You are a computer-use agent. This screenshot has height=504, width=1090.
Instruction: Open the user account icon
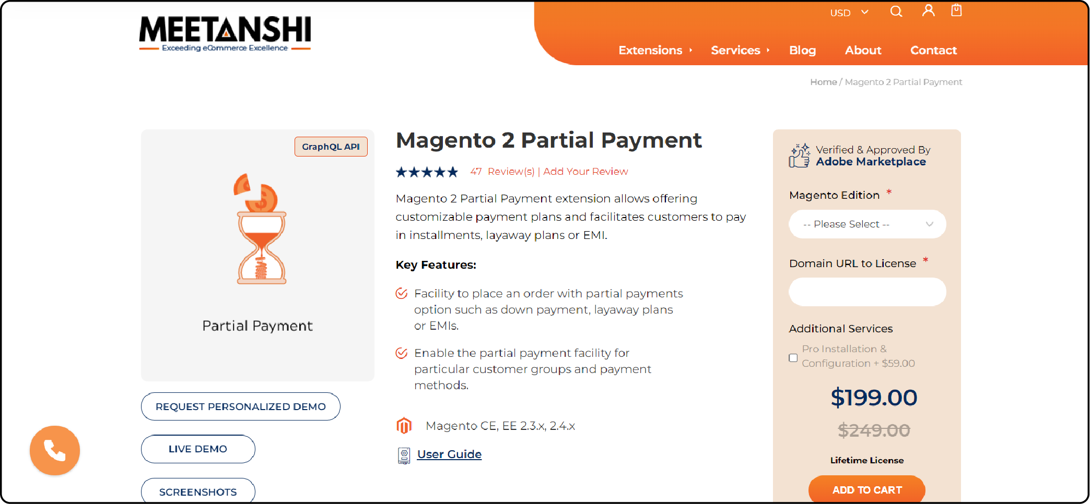pos(928,10)
